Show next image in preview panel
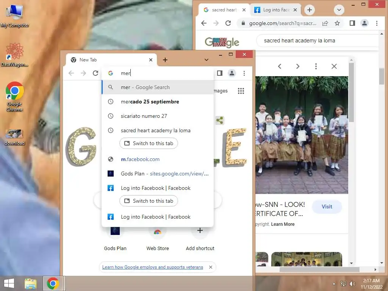This screenshot has height=291, width=388. (298, 66)
